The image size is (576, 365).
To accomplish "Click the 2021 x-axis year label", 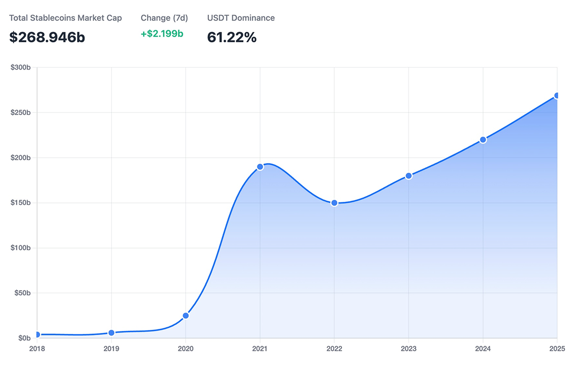I will [x=260, y=349].
